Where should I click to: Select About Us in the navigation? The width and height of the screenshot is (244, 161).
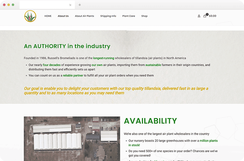click(x=63, y=16)
